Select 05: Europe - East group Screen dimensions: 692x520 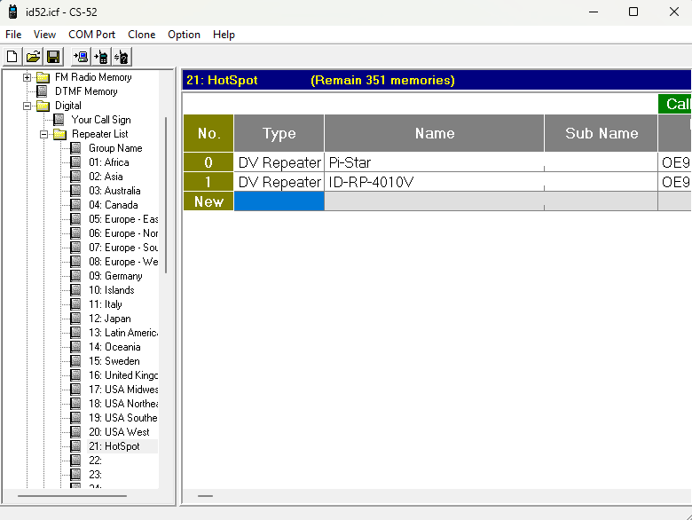click(x=123, y=219)
